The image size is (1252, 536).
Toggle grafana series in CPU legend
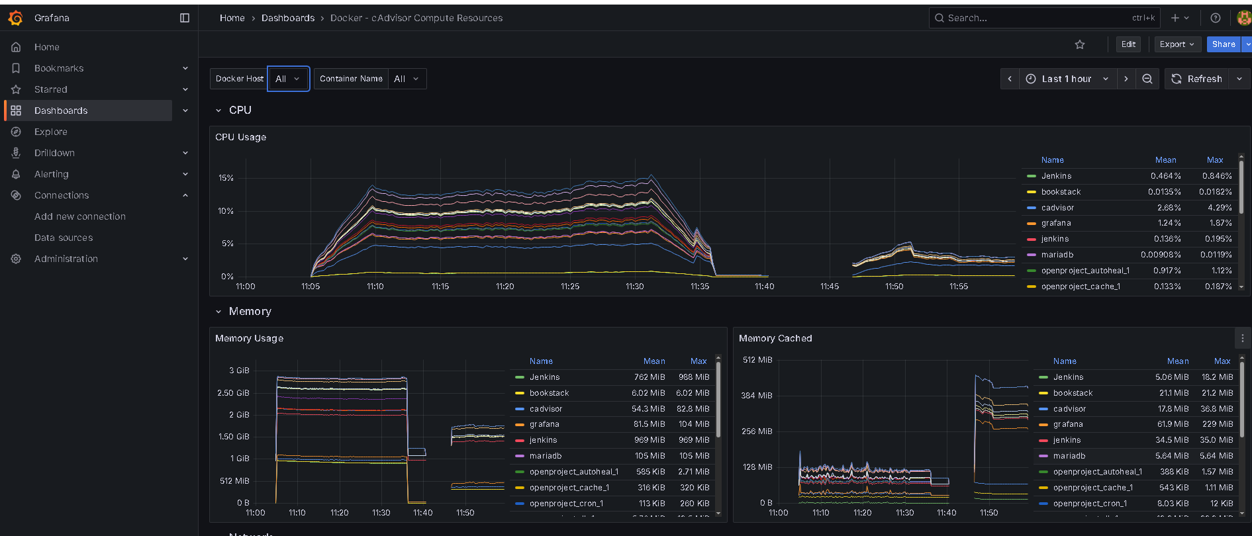point(1056,223)
